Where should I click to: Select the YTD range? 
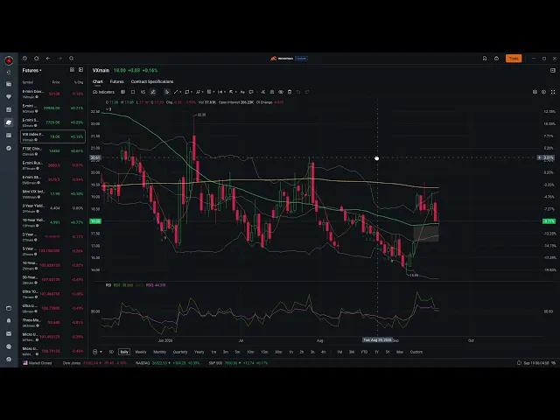pos(364,352)
